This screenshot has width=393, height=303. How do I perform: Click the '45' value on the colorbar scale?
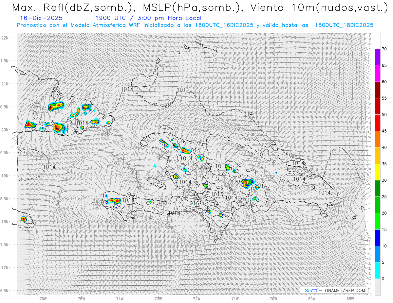pos(384,131)
